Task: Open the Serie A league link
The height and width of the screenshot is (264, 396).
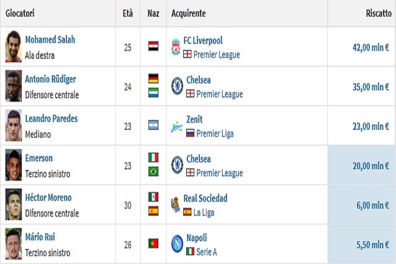Action: click(x=207, y=252)
